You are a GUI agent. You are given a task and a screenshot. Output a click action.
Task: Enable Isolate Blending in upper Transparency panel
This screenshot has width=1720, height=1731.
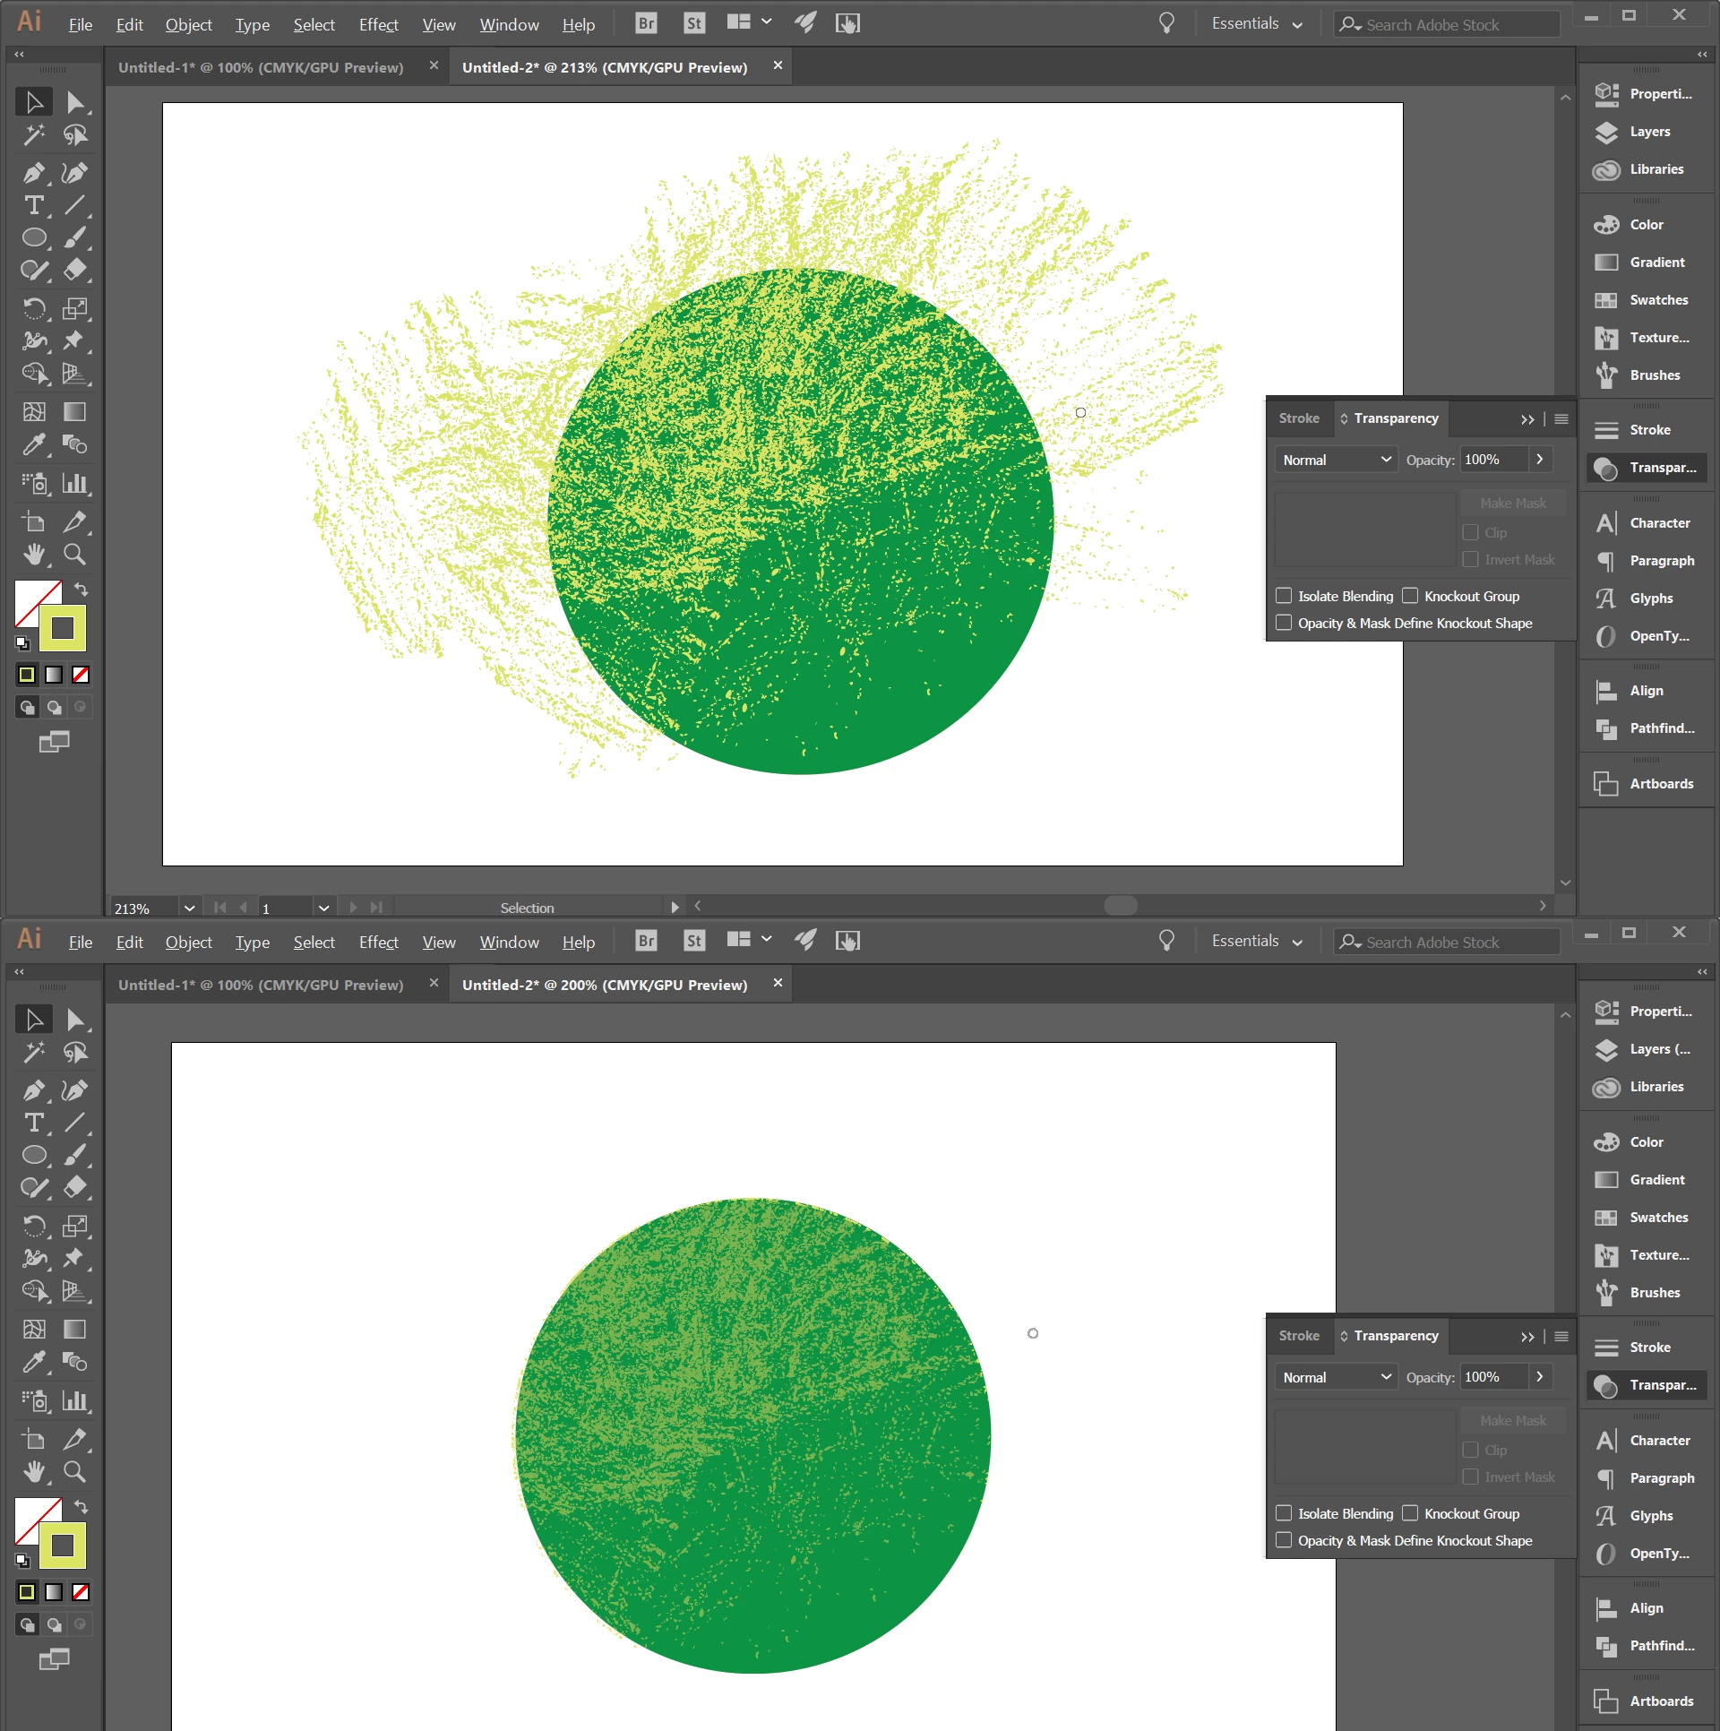pos(1284,597)
